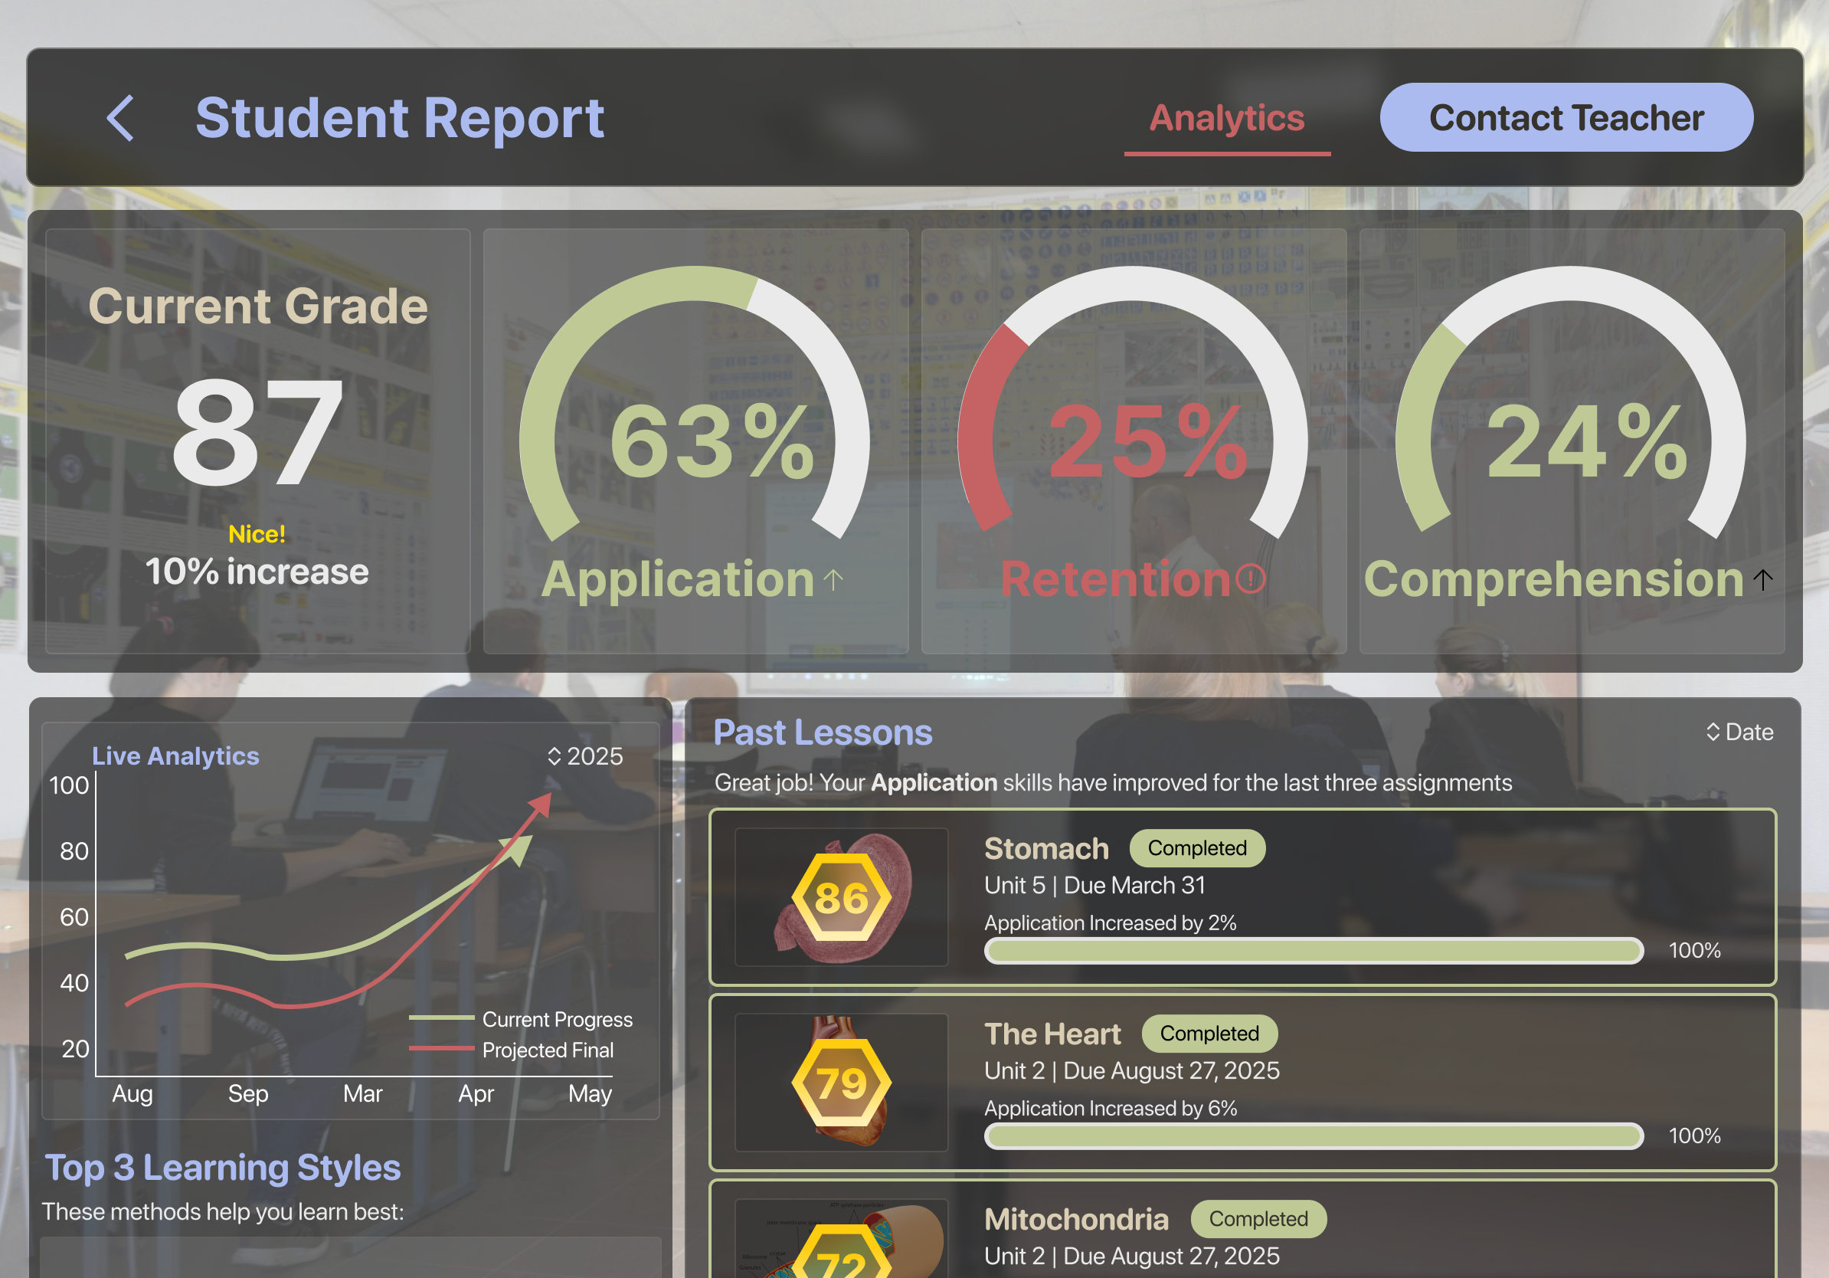This screenshot has width=1829, height=1278.
Task: Toggle the Completed badge on Stomach lesson
Action: [1196, 847]
